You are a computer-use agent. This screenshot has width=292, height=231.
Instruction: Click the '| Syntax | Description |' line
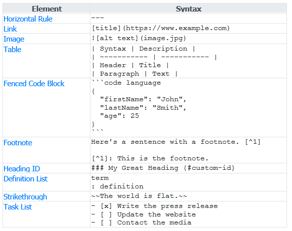coord(144,49)
